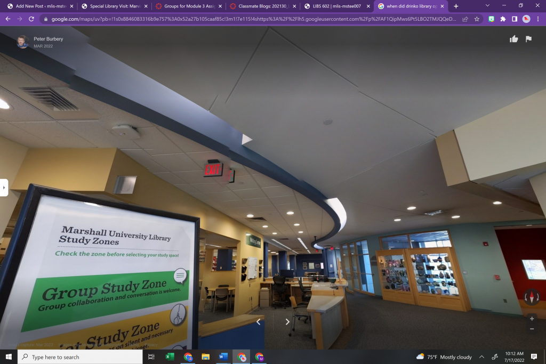Screen dimensions: 546x364
Task: Open Peter Burbery's profile picture
Action: (23, 42)
